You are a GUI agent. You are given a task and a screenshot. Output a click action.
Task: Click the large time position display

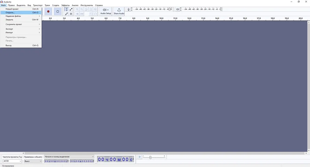115,159
